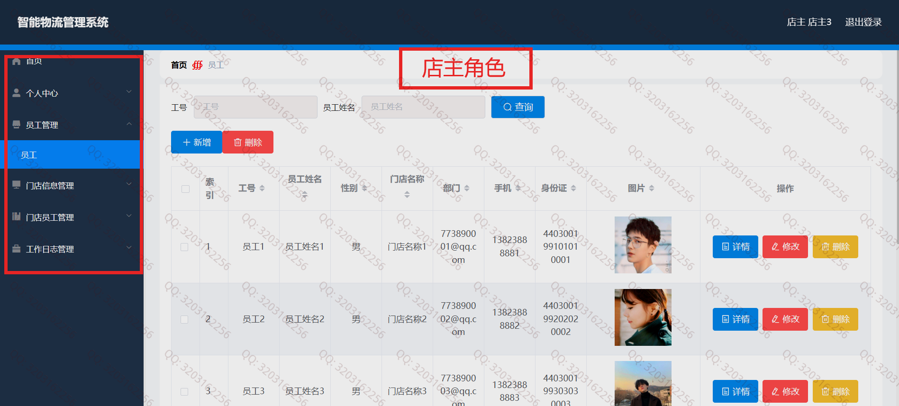
Task: Click the 店主 店主3 user label
Action: pyautogui.click(x=809, y=22)
